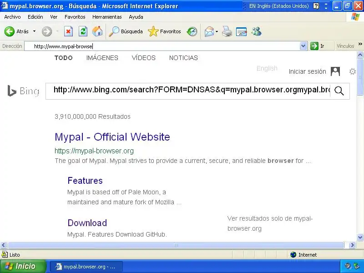Click the vertical scrollbar down arrow
Viewport: 364px width, 273px height.
click(x=360, y=237)
